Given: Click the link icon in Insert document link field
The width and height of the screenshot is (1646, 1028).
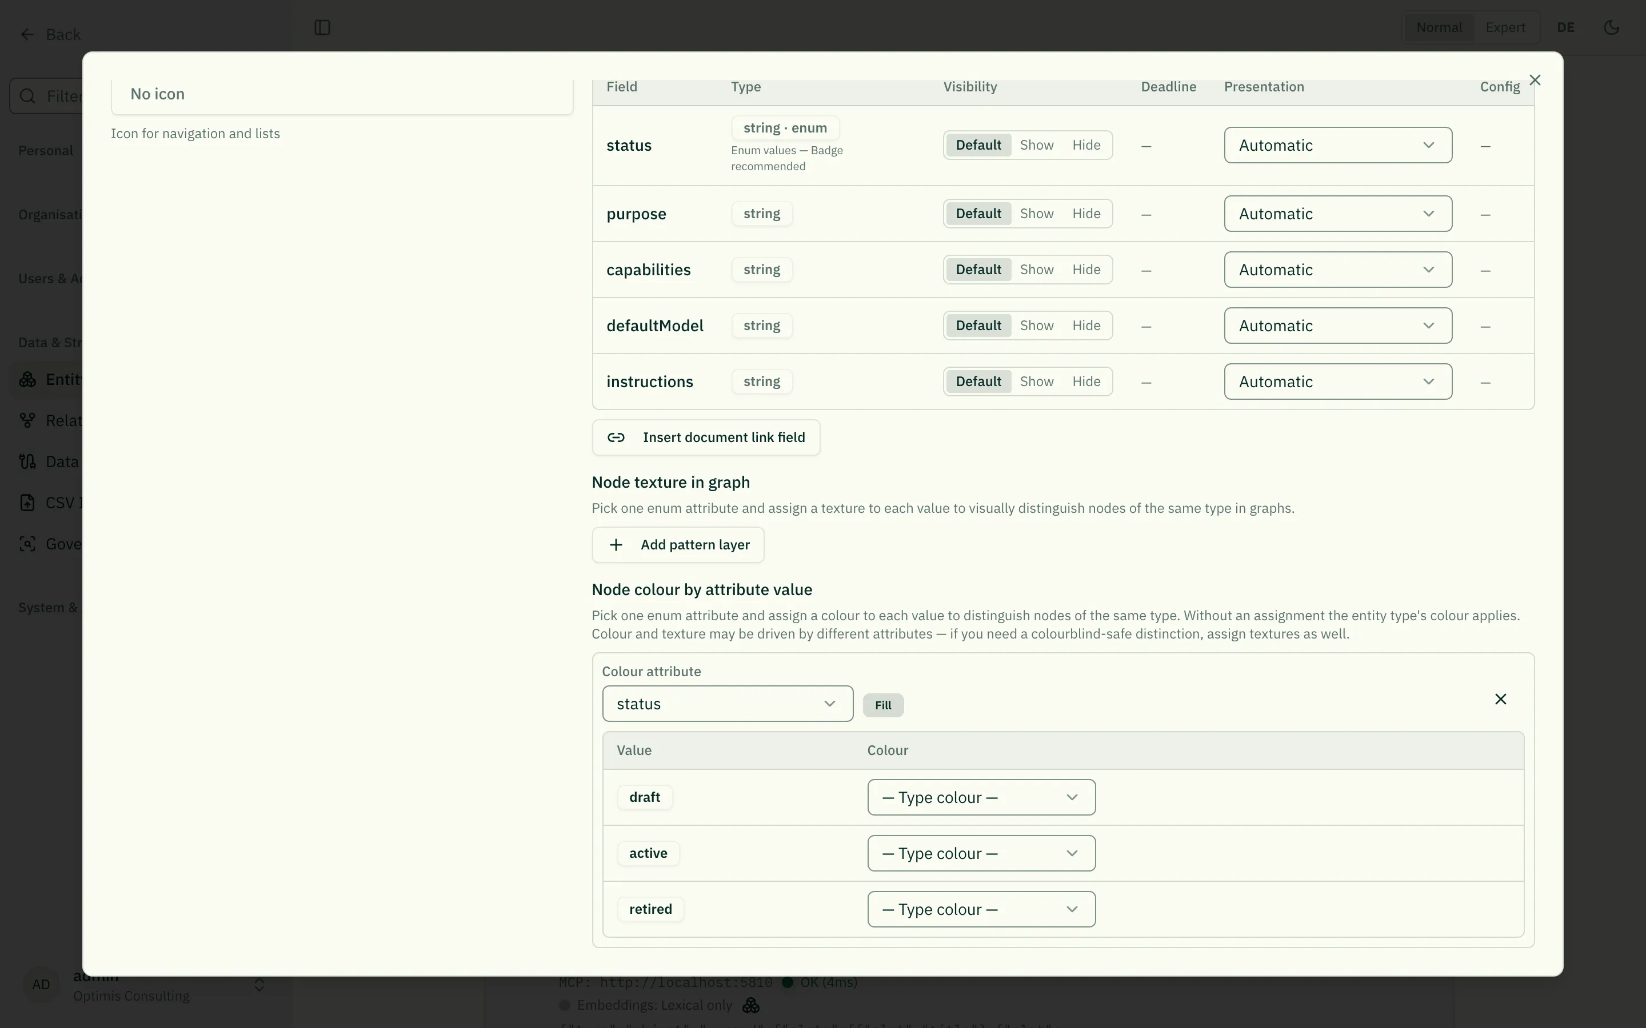Looking at the screenshot, I should 616,437.
